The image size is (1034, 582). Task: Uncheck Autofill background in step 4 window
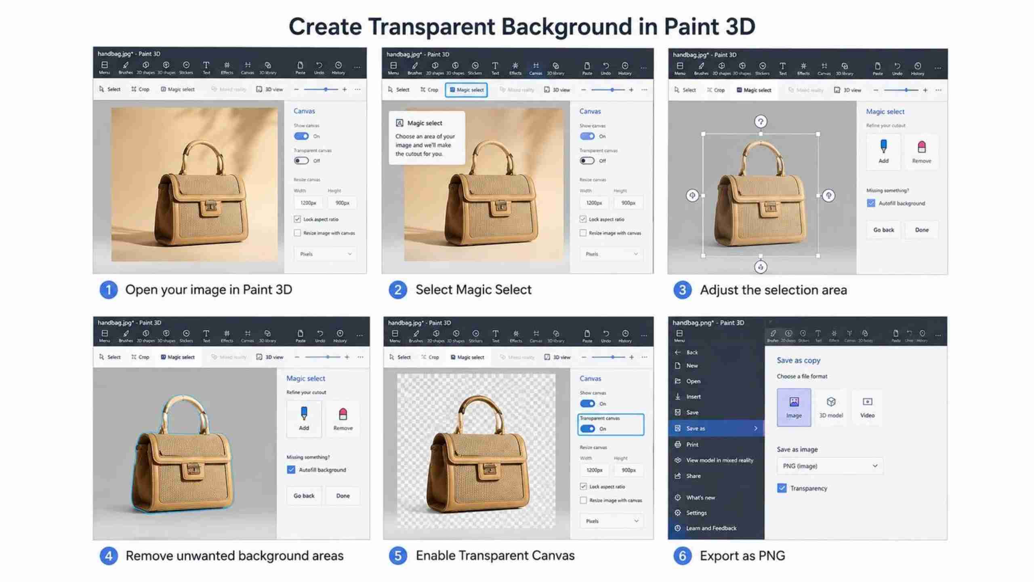[291, 470]
